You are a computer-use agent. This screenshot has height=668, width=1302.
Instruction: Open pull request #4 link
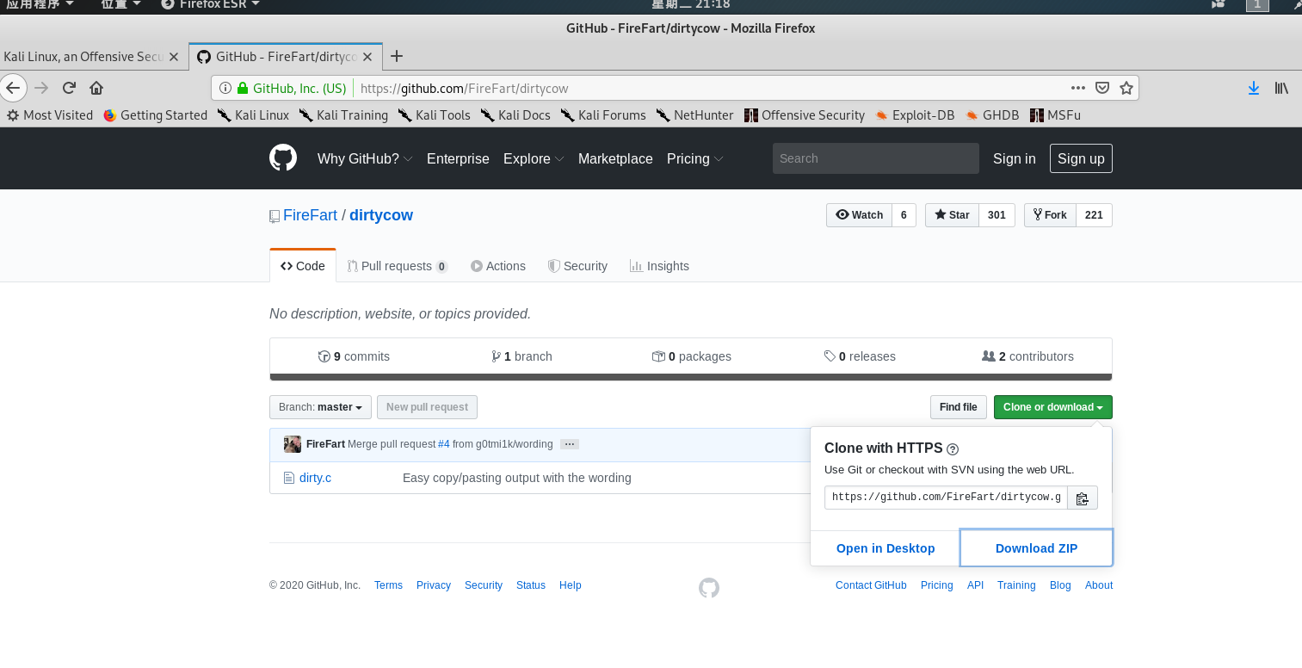coord(444,444)
